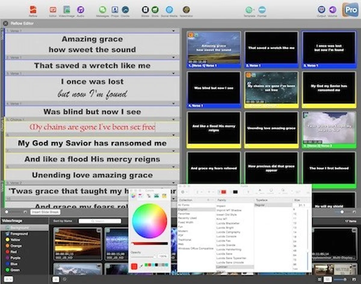Expand dropdown arrow above 'And like a flood'
This screenshot has width=361, height=284.
pyautogui.click(x=174, y=151)
